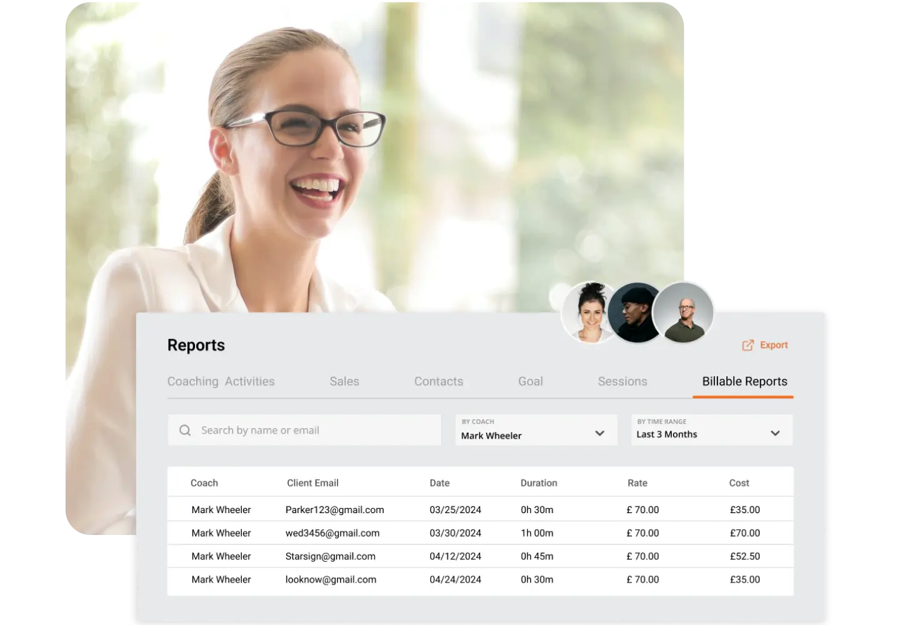Viewport: 900px width, 625px height.
Task: Click the avatar of person in black beanie
Action: click(x=635, y=312)
